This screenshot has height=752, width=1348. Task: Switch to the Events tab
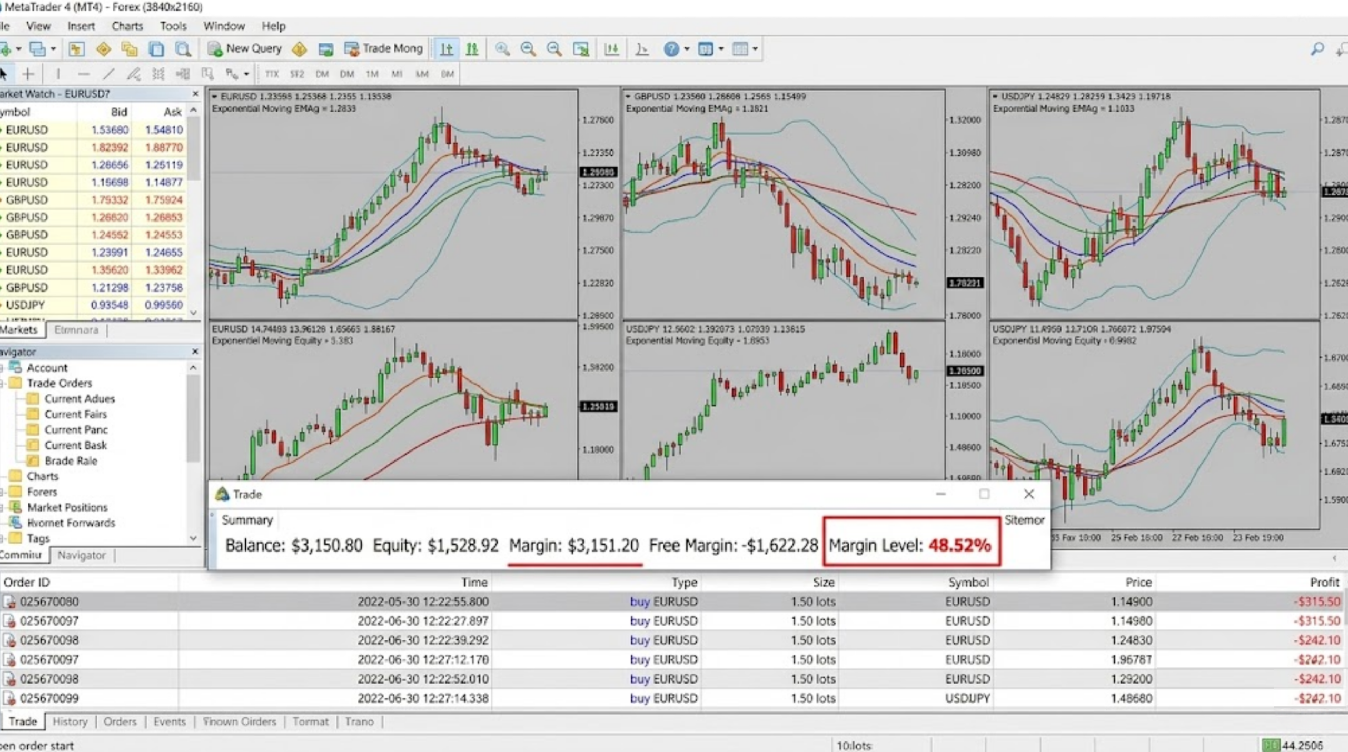point(170,721)
